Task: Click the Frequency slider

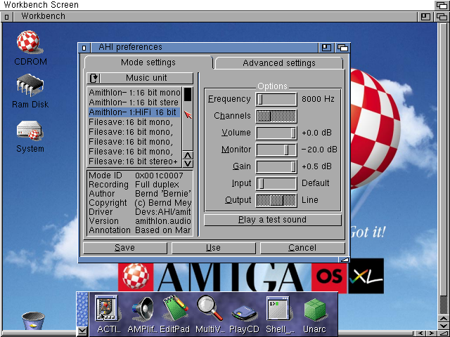Action: (x=276, y=99)
